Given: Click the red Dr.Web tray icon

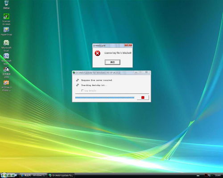Looking at the screenshot, I should pyautogui.click(x=206, y=175).
